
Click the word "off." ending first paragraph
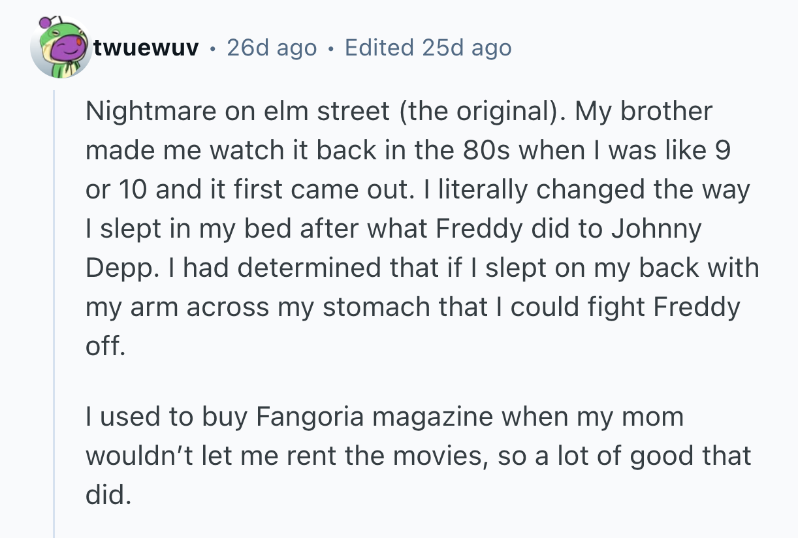click(x=104, y=346)
